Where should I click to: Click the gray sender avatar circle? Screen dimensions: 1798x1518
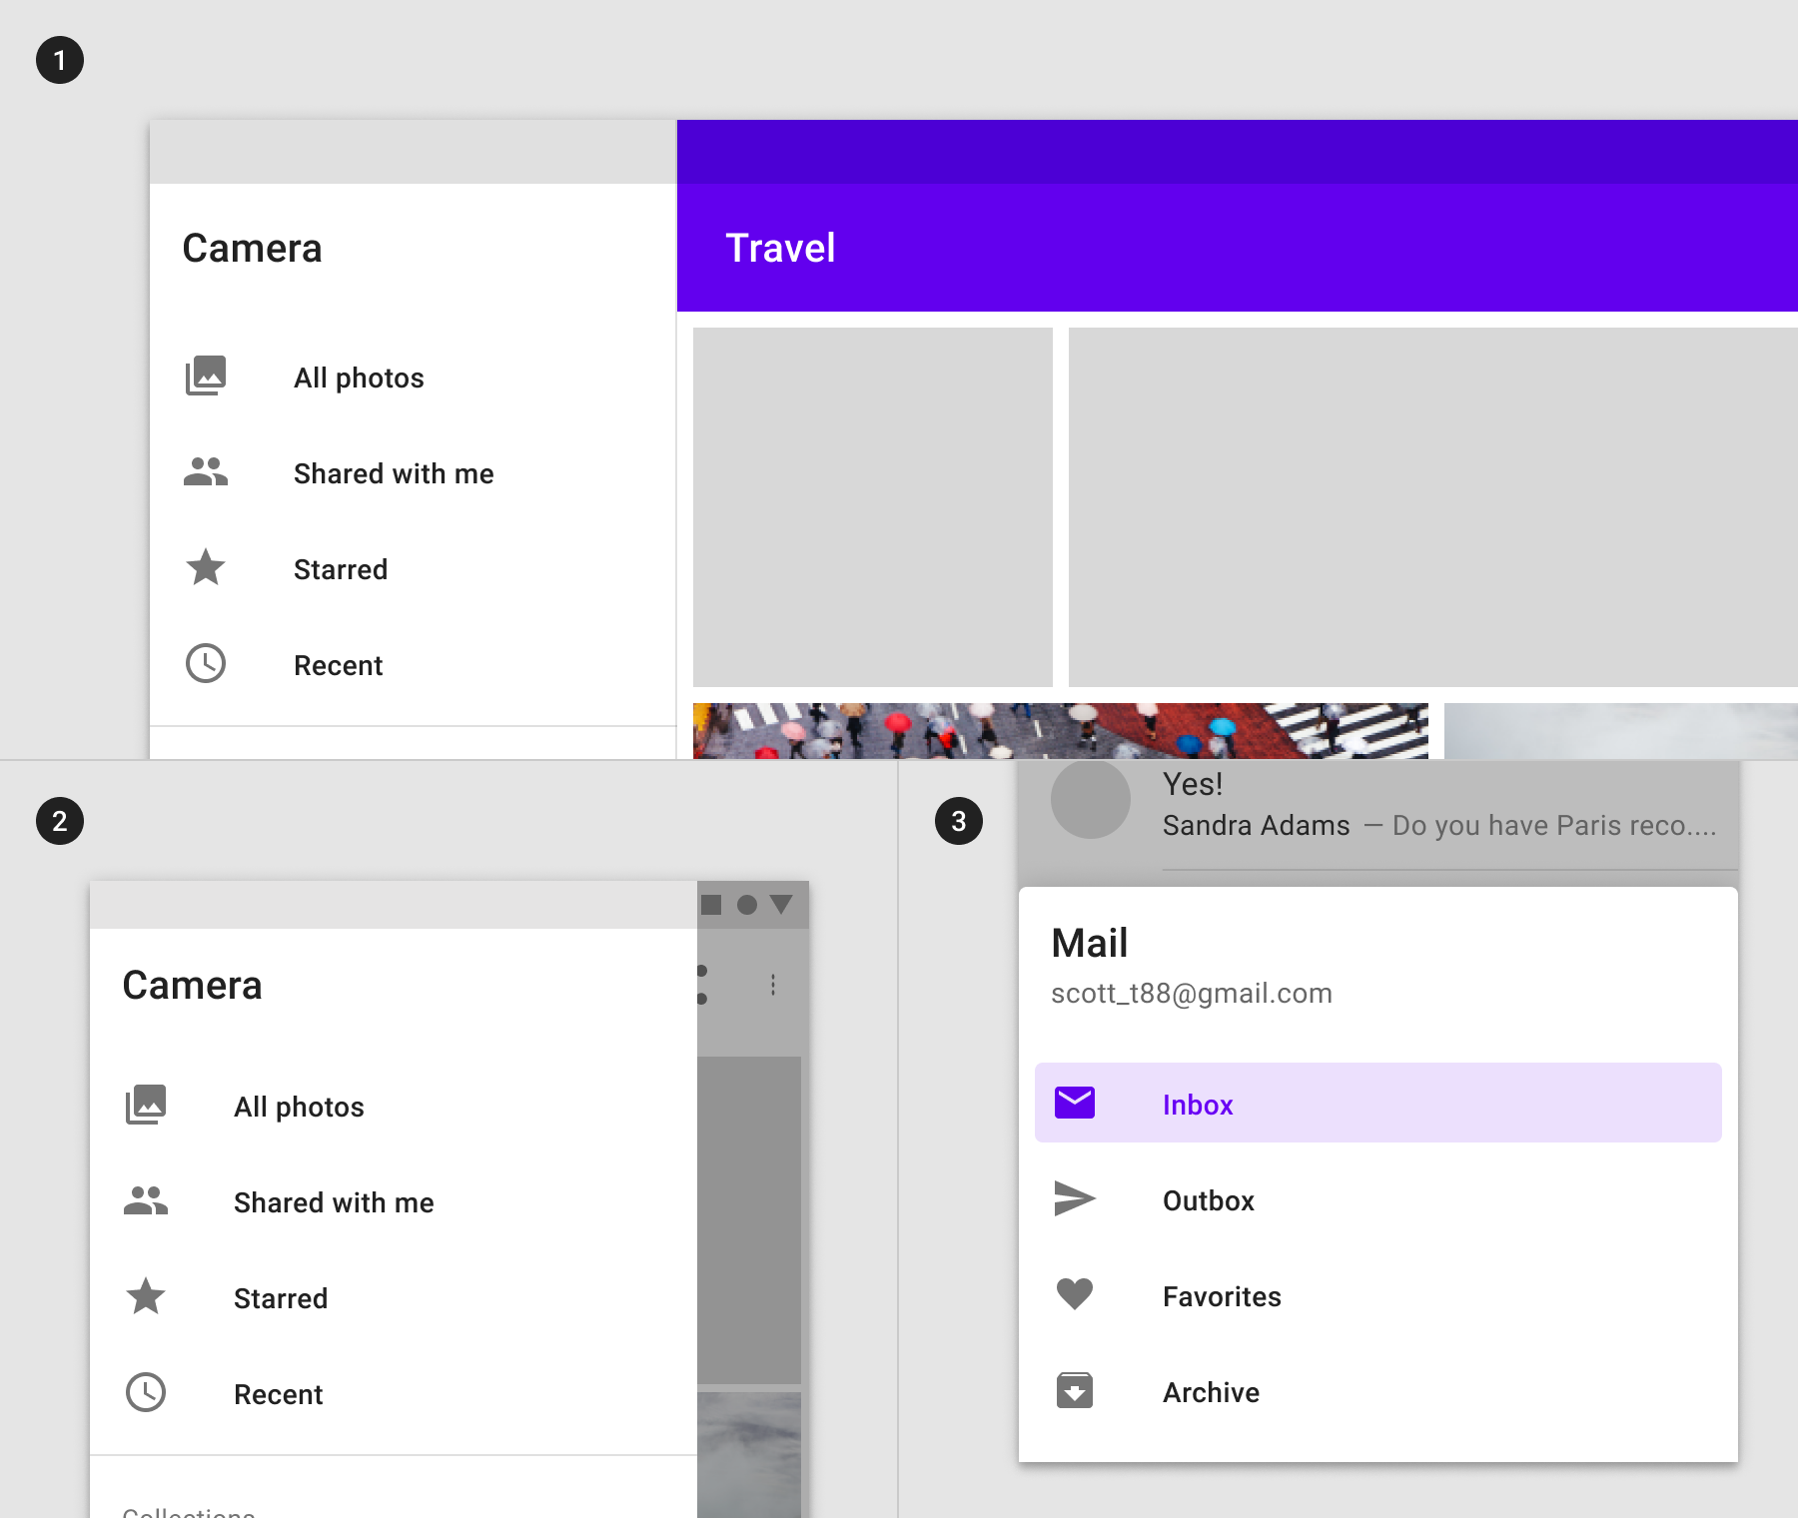point(1090,801)
